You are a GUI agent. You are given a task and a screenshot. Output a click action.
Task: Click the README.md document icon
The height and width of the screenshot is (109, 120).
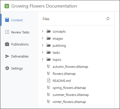click(x=49, y=81)
